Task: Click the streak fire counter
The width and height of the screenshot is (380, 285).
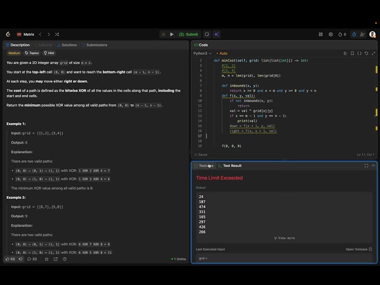Action: (342, 34)
